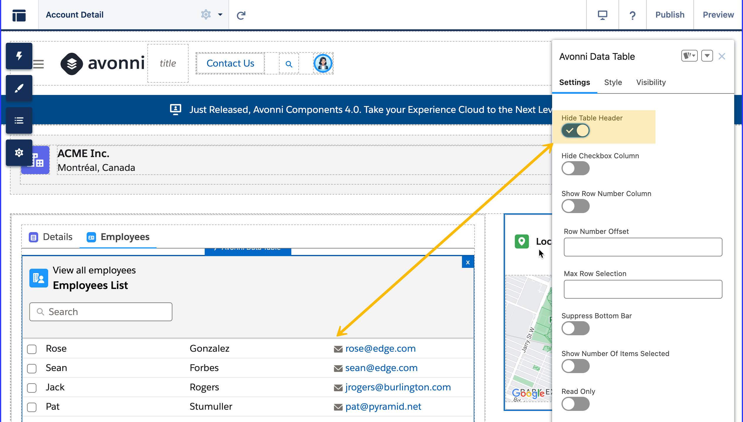Click the Row Number Offset input field
This screenshot has width=743, height=422.
[643, 247]
